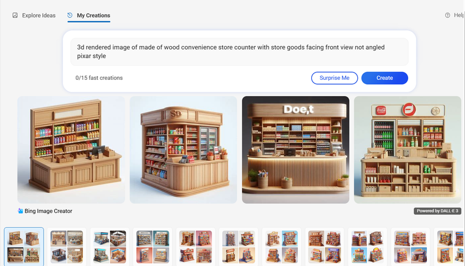Select the second history thumbnail set

point(67,247)
